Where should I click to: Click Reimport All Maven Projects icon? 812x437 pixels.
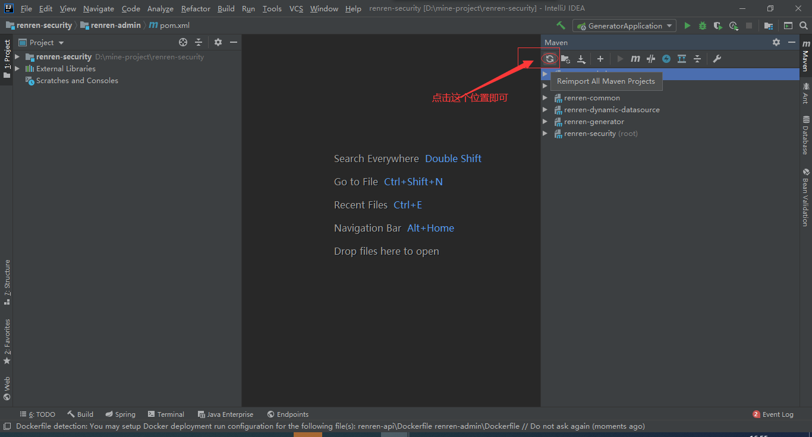coord(549,58)
